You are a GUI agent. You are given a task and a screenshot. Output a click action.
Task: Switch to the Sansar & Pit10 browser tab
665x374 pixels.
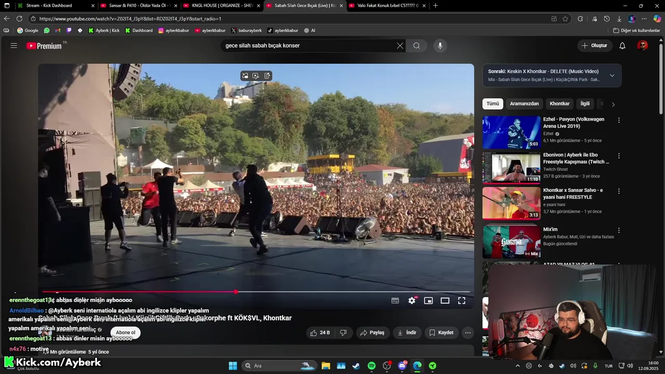(x=139, y=6)
